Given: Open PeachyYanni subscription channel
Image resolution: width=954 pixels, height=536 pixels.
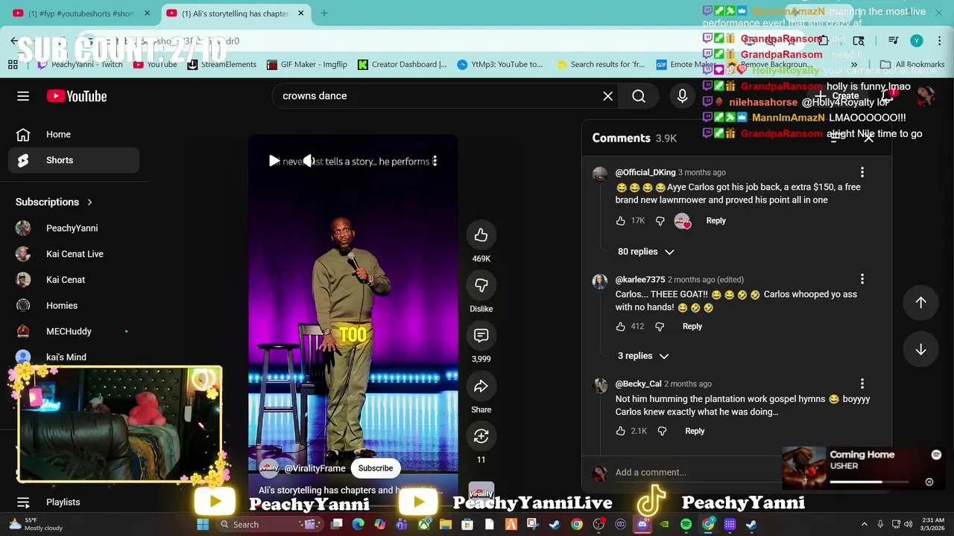Looking at the screenshot, I should [x=74, y=228].
